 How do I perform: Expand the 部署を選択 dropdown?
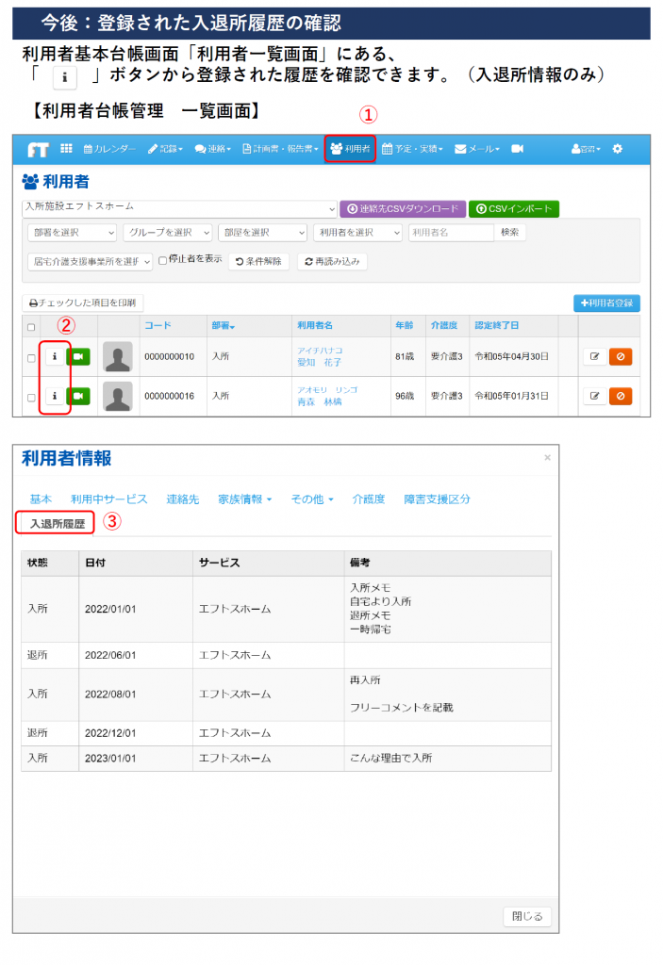point(72,233)
